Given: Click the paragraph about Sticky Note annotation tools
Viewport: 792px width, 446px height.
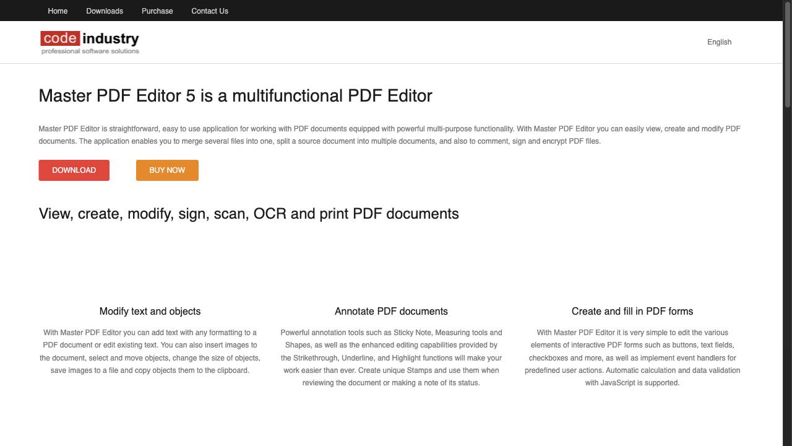Looking at the screenshot, I should [x=391, y=357].
